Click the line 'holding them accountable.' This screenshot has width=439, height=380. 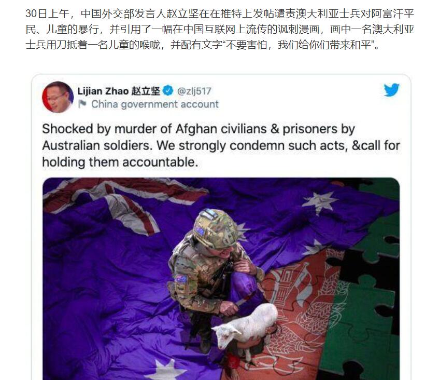[x=120, y=162]
